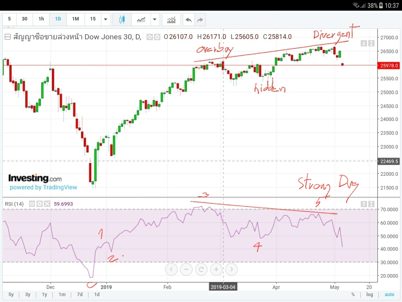
Task: Toggle visibility of Dow Jones series
Action: [149, 37]
